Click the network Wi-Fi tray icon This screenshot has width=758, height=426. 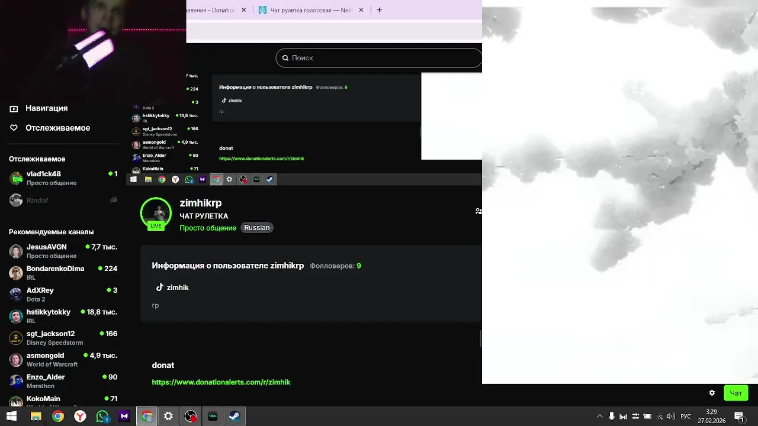(660, 417)
